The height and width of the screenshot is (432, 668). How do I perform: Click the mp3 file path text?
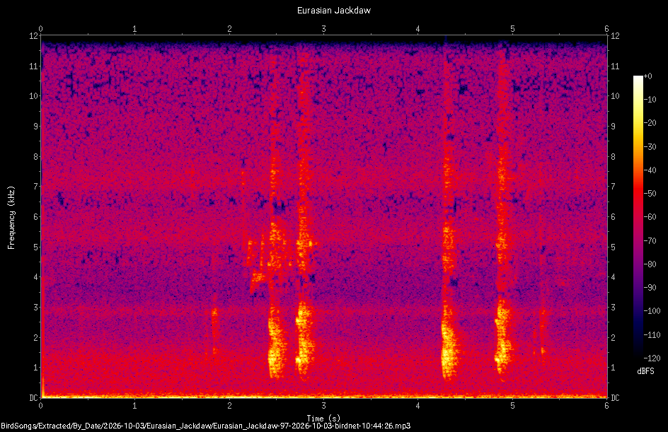(205, 426)
